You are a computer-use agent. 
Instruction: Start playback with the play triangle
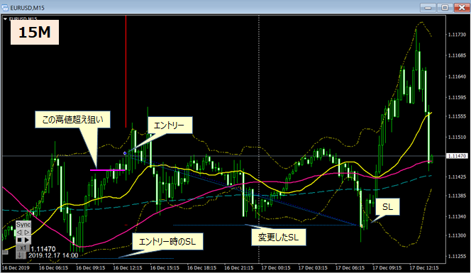27,240
